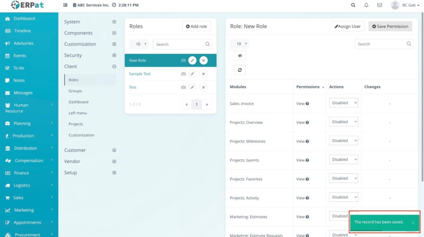The image size is (424, 237).
Task: Open the Projects: Gannts actions dropdown
Action: 343,160
